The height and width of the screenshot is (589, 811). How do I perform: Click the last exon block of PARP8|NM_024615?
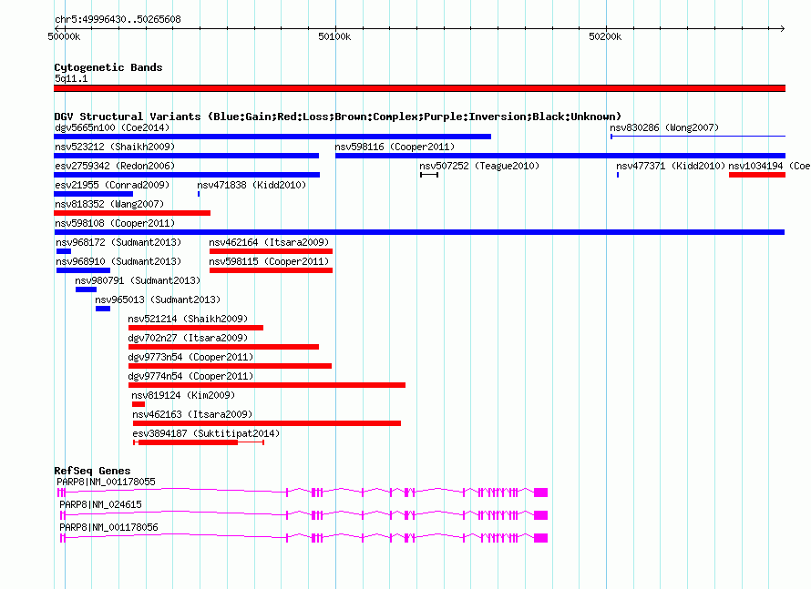click(x=541, y=515)
